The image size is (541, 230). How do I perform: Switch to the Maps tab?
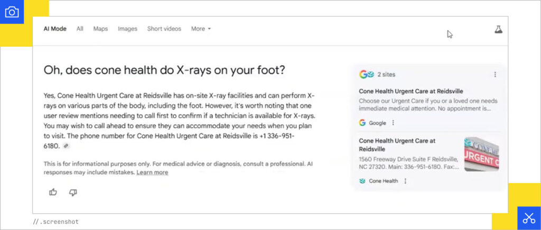pos(100,29)
